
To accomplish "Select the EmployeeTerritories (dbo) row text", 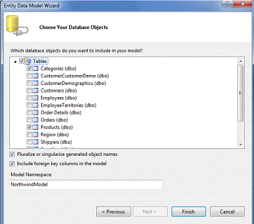I will click(68, 105).
